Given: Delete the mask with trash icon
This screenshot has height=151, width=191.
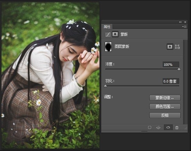Looking at the screenshot, I should (x=177, y=127).
